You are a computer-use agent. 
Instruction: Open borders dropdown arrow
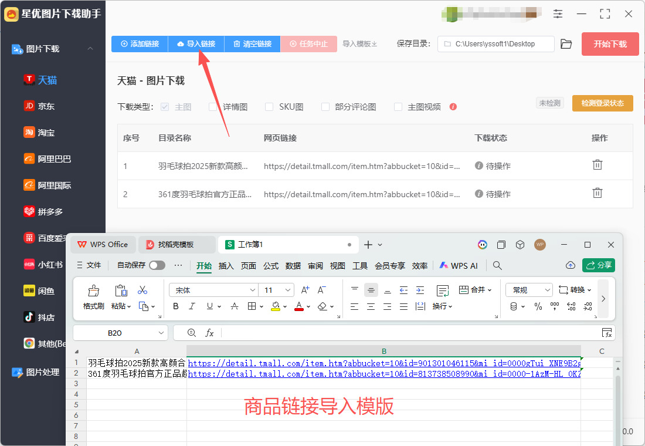coord(262,307)
